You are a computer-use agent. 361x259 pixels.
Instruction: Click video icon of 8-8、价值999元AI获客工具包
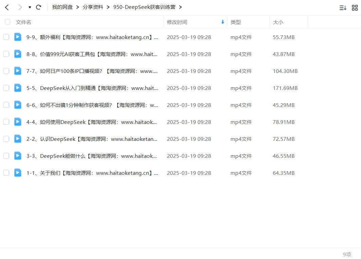(x=18, y=54)
